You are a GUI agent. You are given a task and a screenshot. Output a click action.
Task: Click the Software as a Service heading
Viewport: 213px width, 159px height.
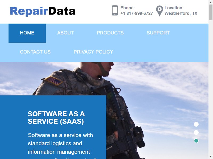click(x=56, y=117)
